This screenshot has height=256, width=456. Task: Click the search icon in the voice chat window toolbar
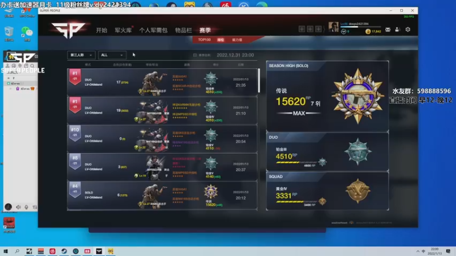click(x=32, y=66)
